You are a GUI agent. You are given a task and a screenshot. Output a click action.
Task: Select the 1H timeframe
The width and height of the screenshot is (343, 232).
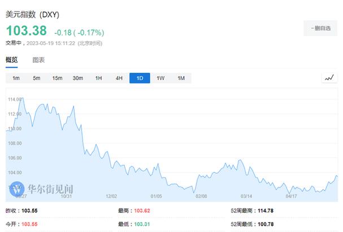pos(98,78)
